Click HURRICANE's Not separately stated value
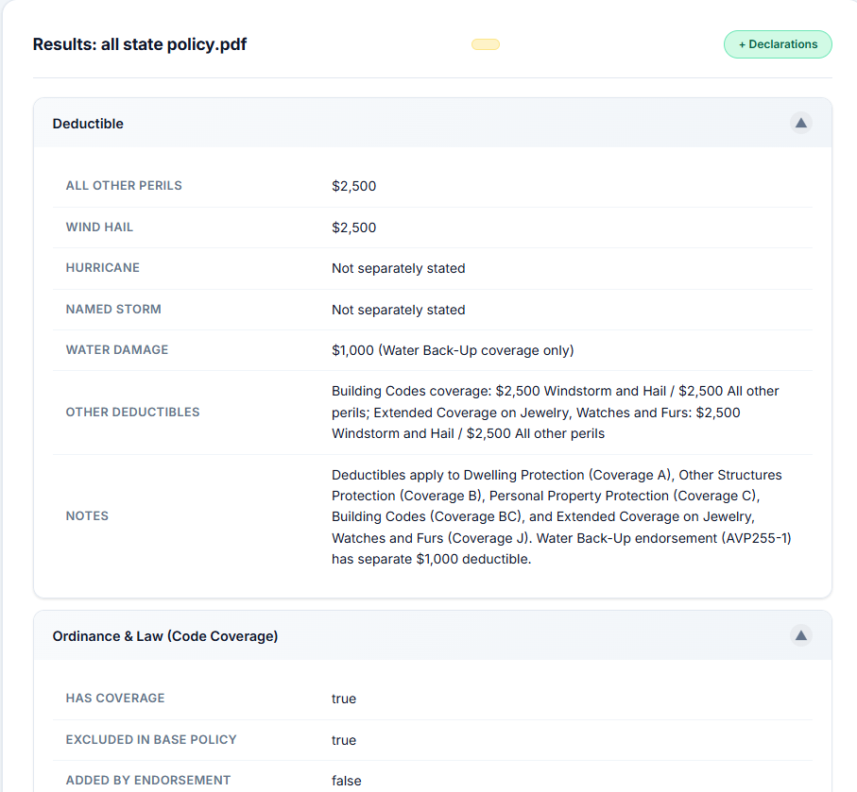Viewport: 857px width, 792px height. (399, 269)
